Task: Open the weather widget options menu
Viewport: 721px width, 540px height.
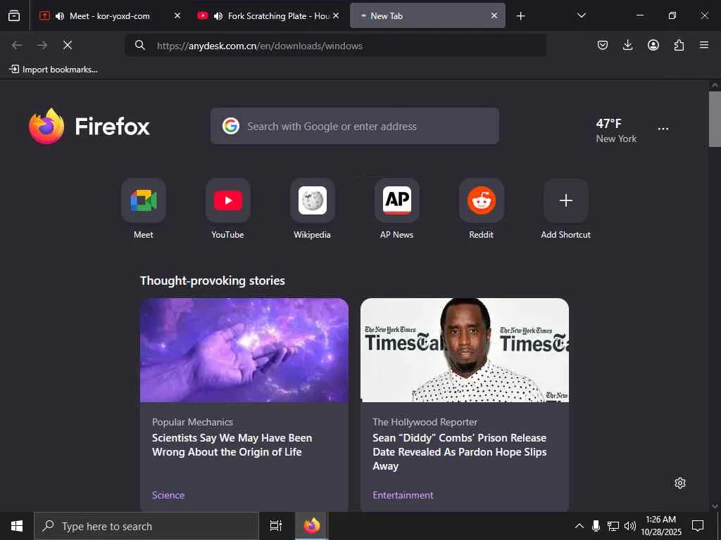Action: [x=663, y=129]
